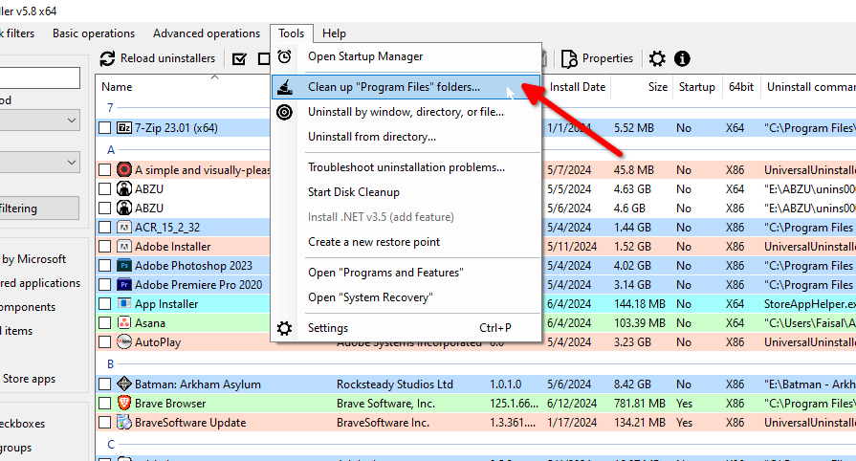Screen dimensions: 856x461
Task: Click the Brave Browser lion icon
Action: tap(124, 403)
